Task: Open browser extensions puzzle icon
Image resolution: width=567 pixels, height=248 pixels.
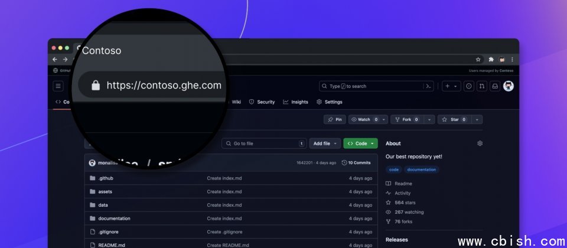Action: coord(491,60)
